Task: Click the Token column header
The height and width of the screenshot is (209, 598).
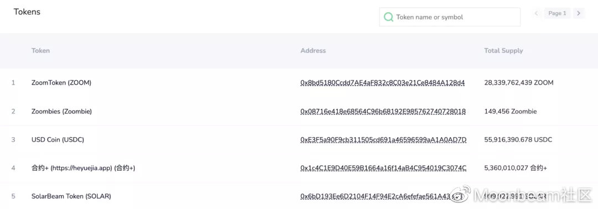Action: tap(41, 51)
